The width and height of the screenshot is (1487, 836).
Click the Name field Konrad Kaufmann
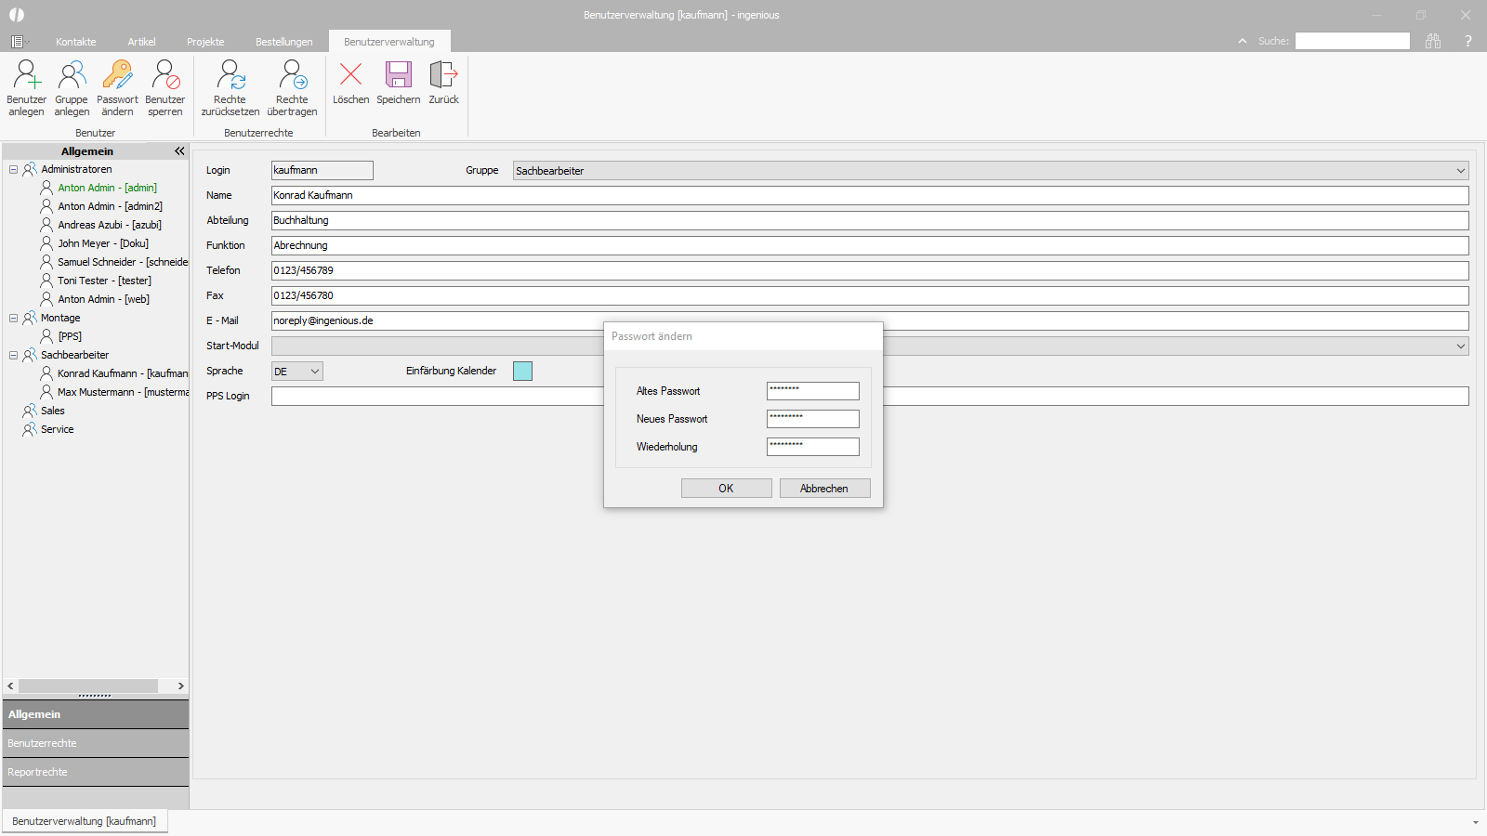(870, 195)
